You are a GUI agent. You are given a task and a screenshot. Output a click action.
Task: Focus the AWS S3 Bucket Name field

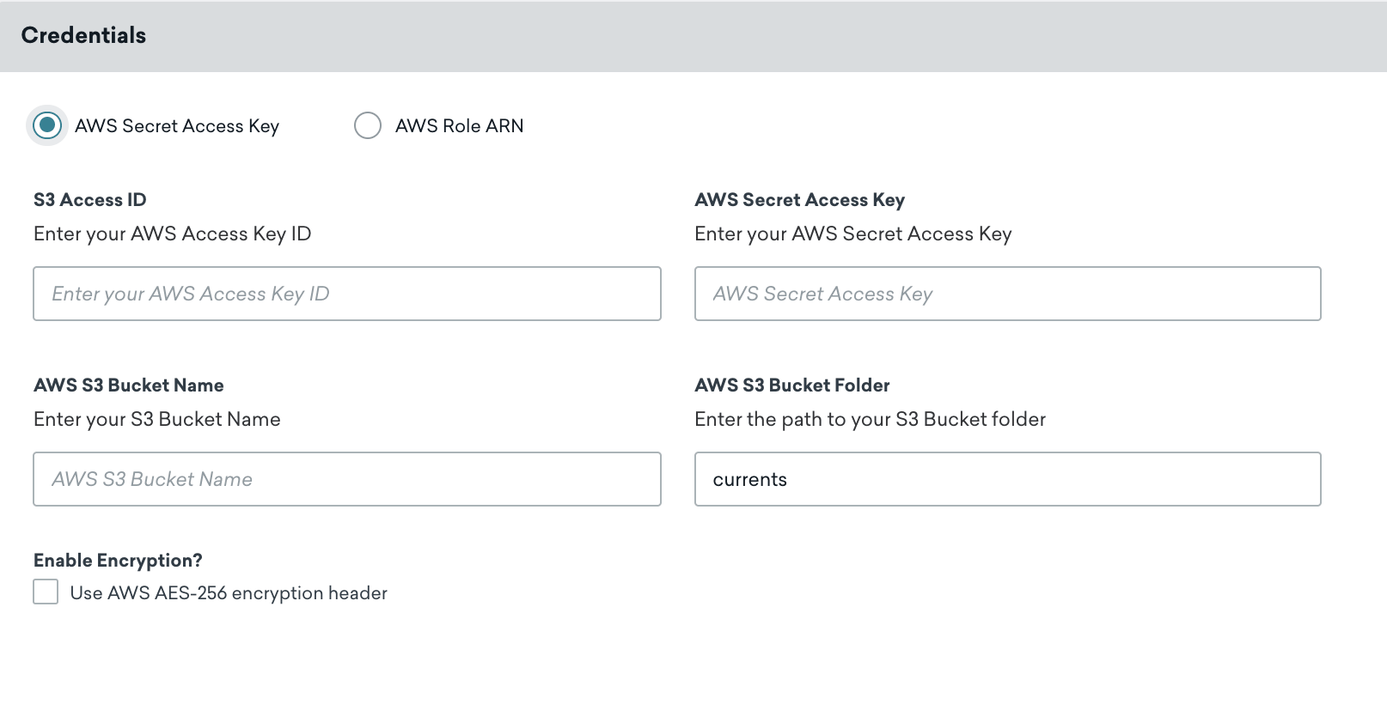pos(346,479)
